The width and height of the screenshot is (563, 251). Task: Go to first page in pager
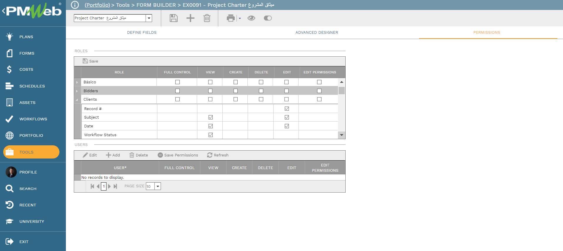click(x=92, y=186)
